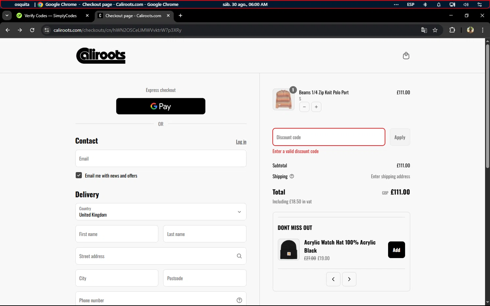Focus the Discount code field
490x306 pixels.
(329, 137)
